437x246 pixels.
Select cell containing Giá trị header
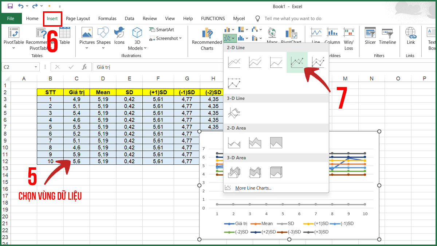(76, 92)
